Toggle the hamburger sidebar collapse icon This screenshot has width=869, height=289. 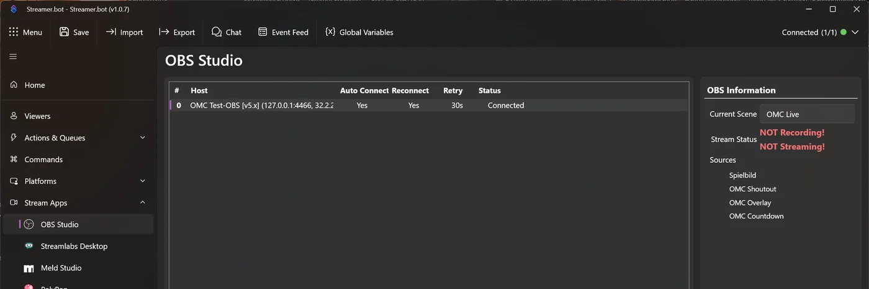click(13, 56)
